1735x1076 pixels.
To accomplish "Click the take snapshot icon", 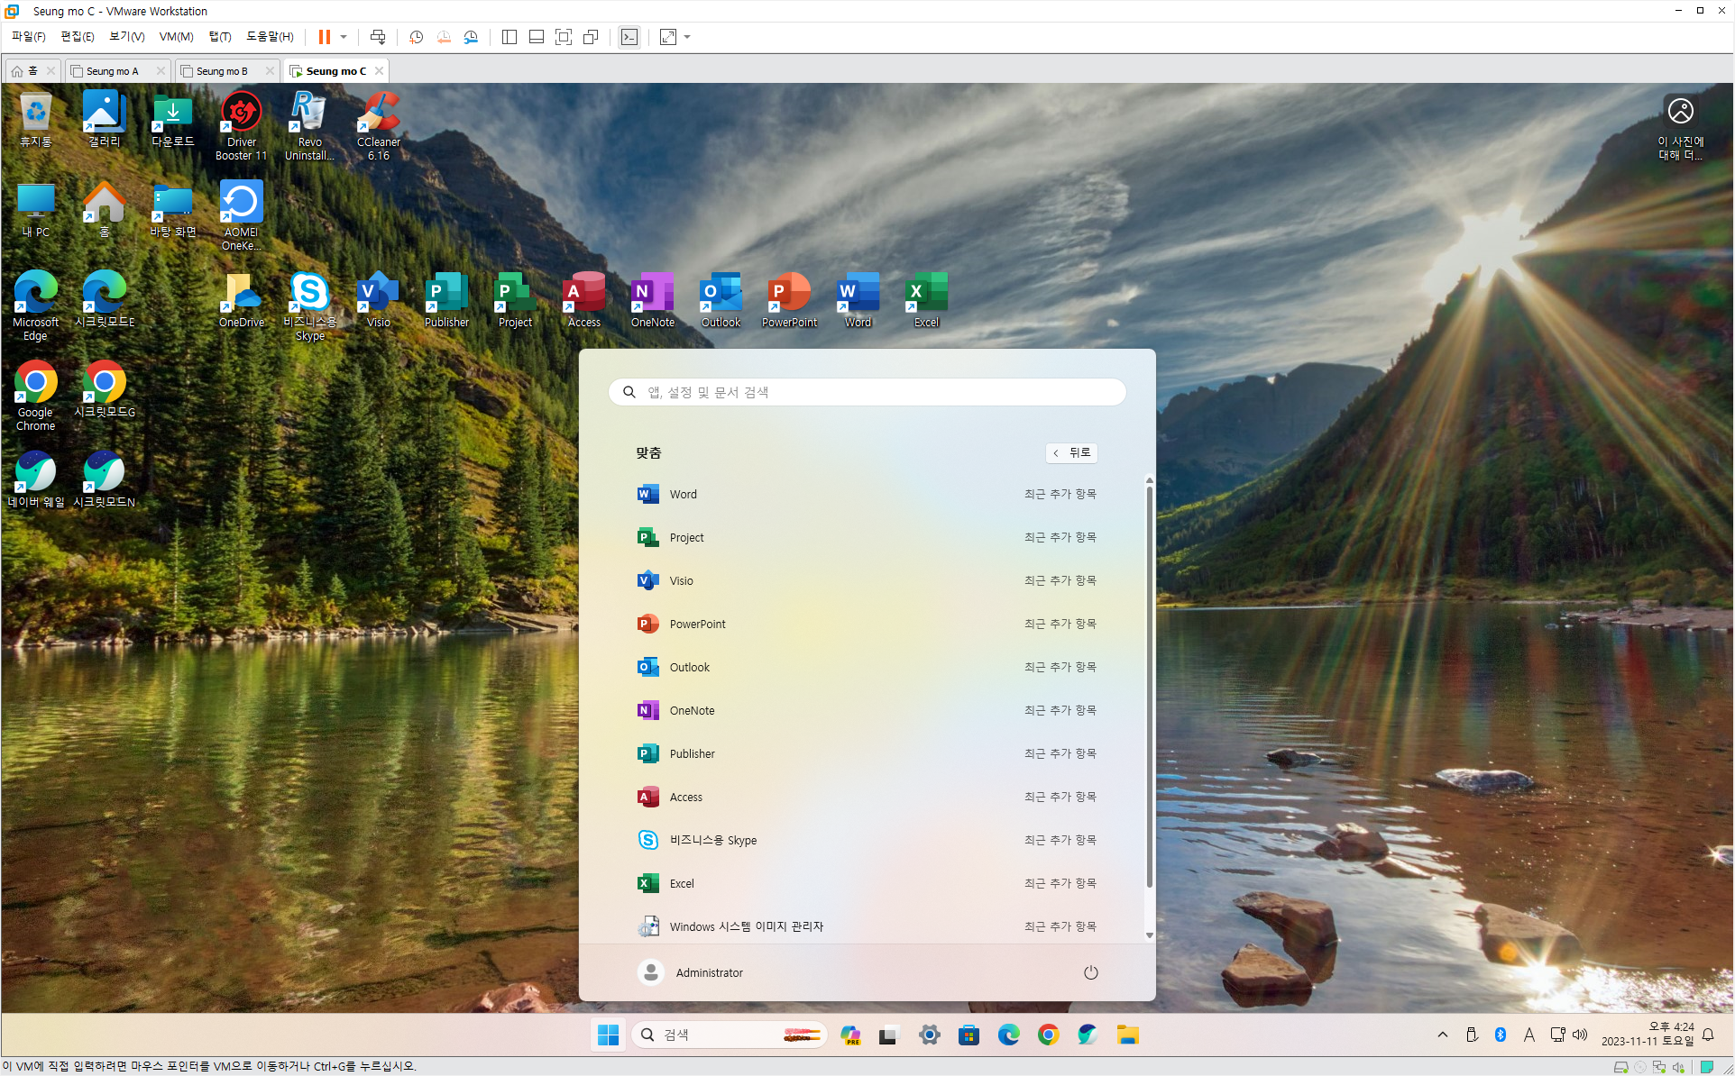I will click(416, 37).
